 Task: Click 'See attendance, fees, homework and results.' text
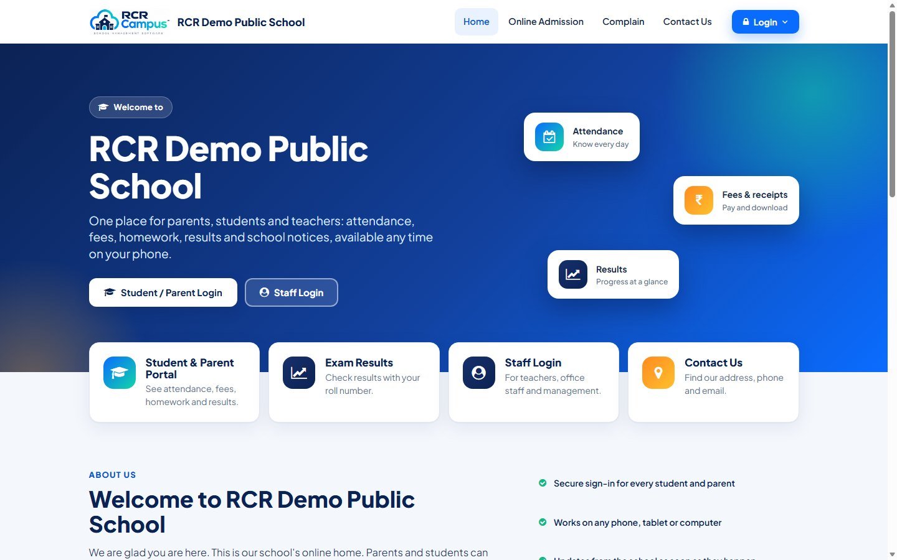point(192,395)
